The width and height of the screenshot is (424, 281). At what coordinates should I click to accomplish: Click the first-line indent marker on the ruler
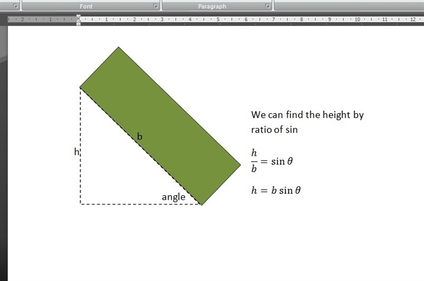[x=78, y=17]
